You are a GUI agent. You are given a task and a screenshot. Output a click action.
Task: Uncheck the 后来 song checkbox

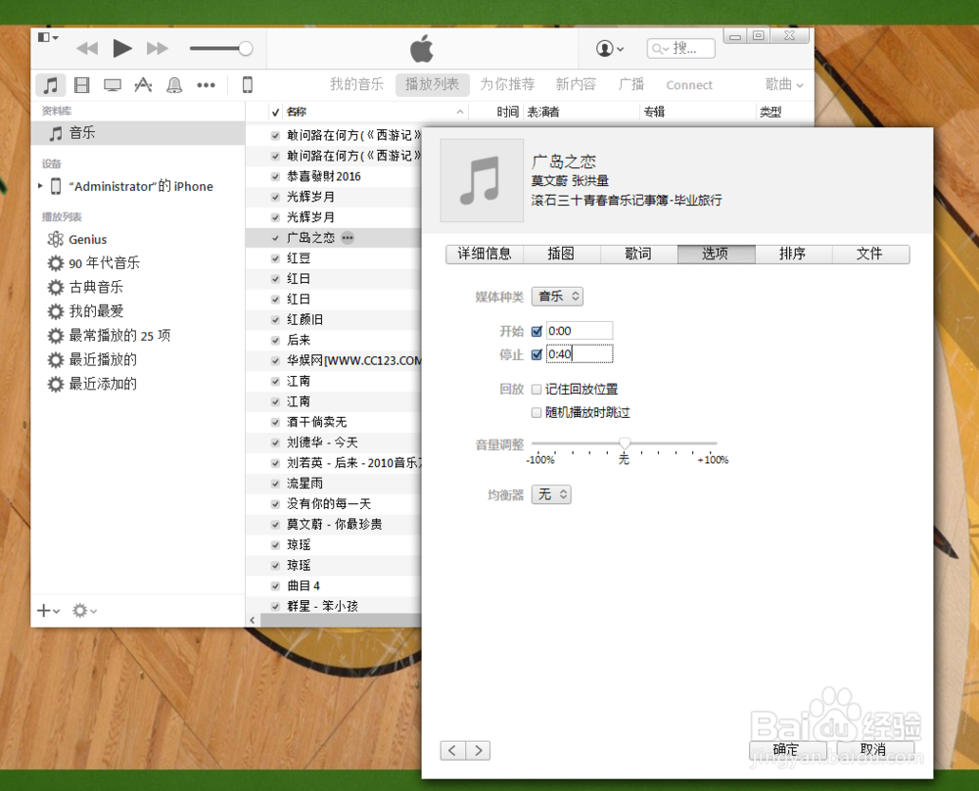pyautogui.click(x=275, y=341)
